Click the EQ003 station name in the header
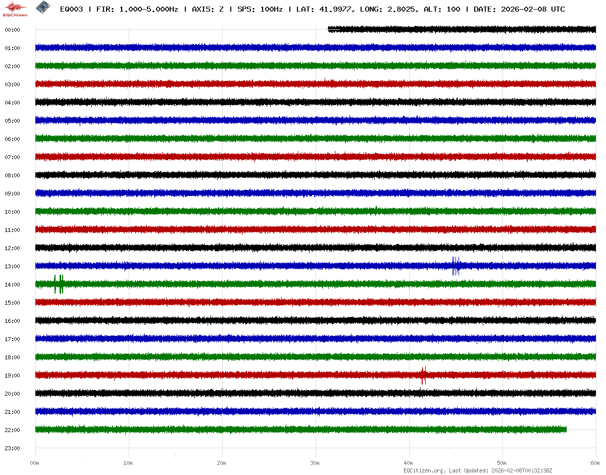The height and width of the screenshot is (475, 606). pos(71,9)
